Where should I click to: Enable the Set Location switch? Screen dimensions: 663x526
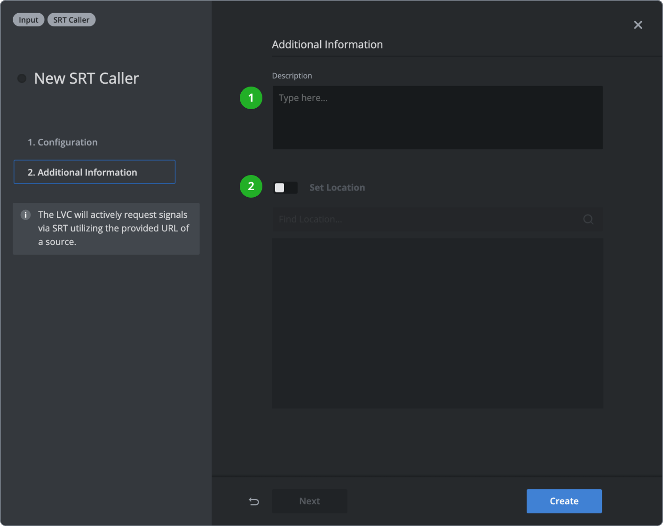[x=285, y=187]
